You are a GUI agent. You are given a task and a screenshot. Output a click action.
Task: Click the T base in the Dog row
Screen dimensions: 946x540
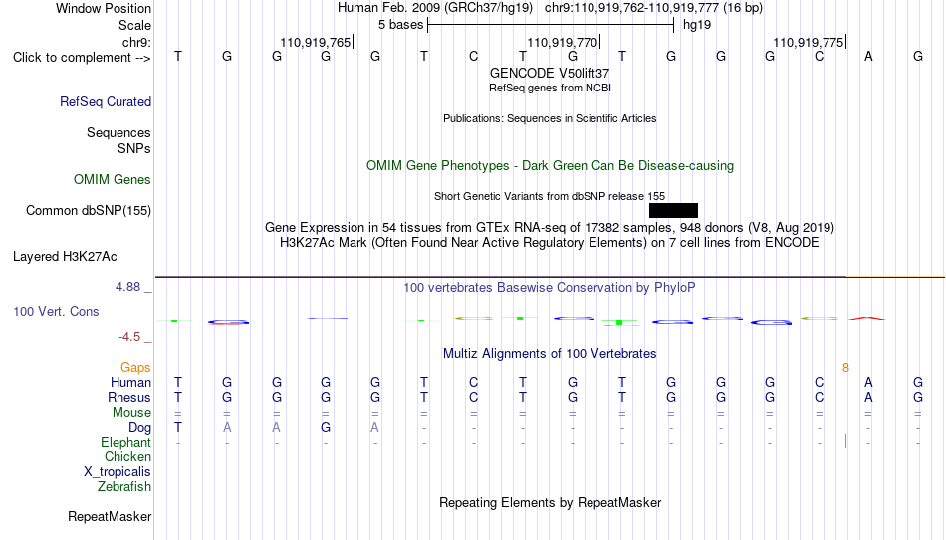178,428
